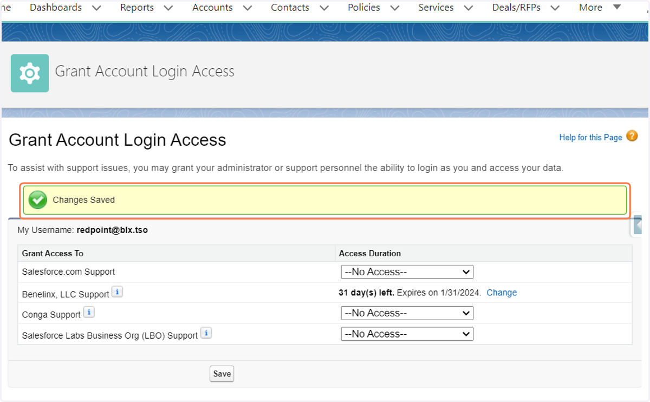Click the username redpoint@blx.tso
The height and width of the screenshot is (402, 650).
coord(112,230)
